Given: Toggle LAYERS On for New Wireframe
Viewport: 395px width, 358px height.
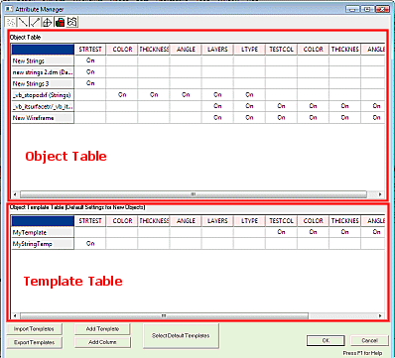Looking at the screenshot, I should coord(217,118).
